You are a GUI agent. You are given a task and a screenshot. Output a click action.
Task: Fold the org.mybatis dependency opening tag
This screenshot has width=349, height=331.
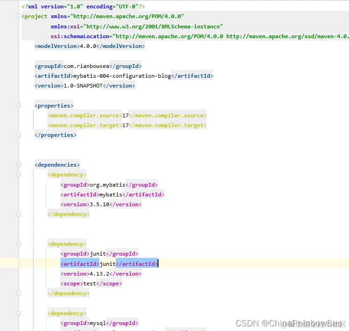coord(19,175)
